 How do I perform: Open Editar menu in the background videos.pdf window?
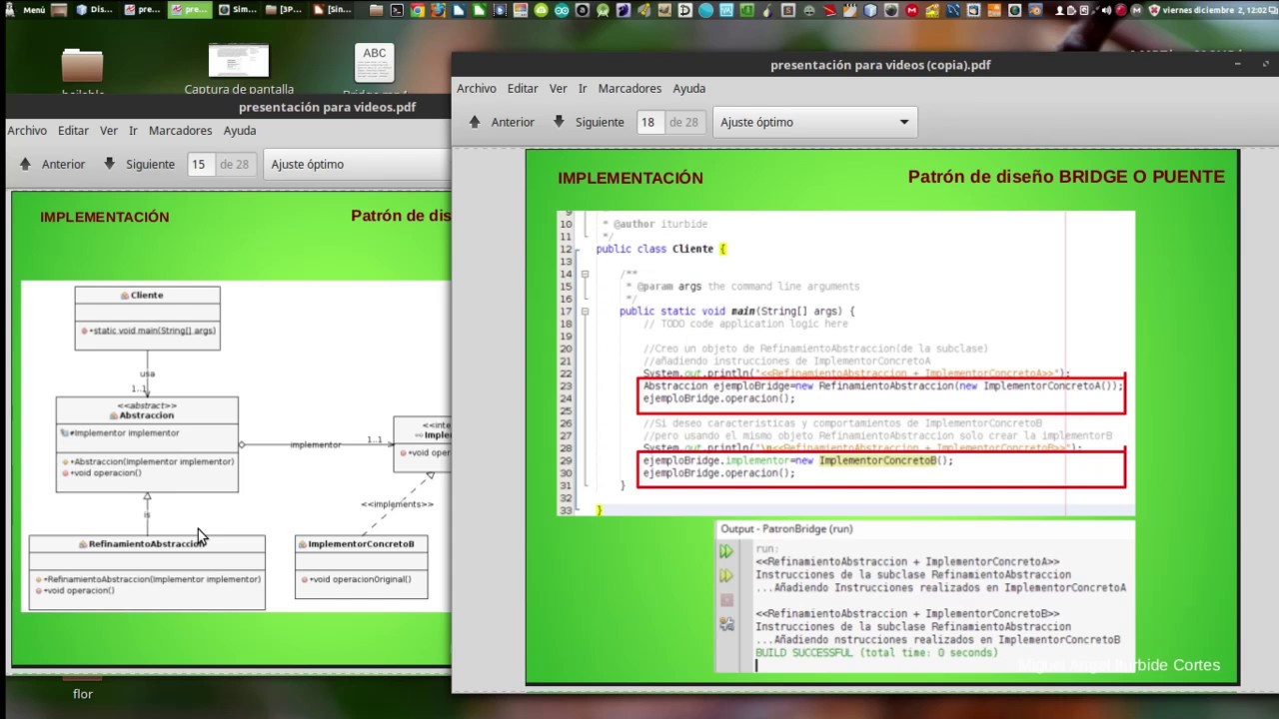(73, 130)
